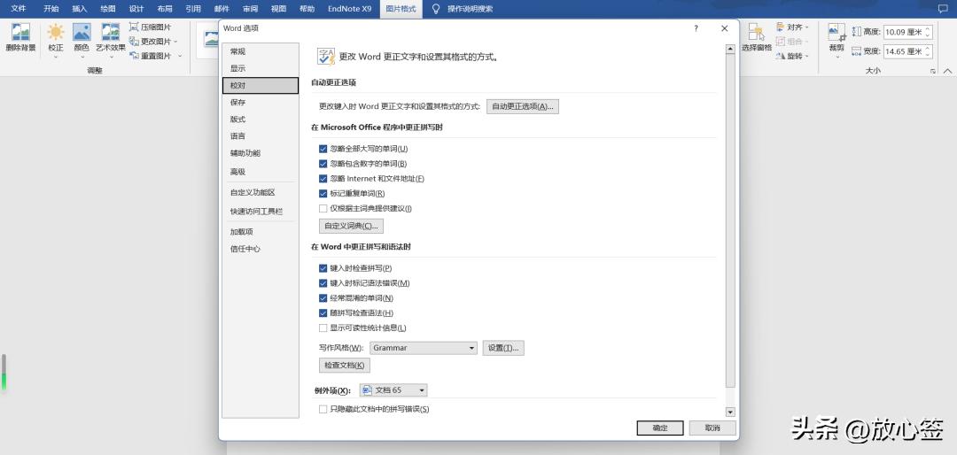
Task: Switch to the Home (开始) tab
Action: click(x=51, y=9)
